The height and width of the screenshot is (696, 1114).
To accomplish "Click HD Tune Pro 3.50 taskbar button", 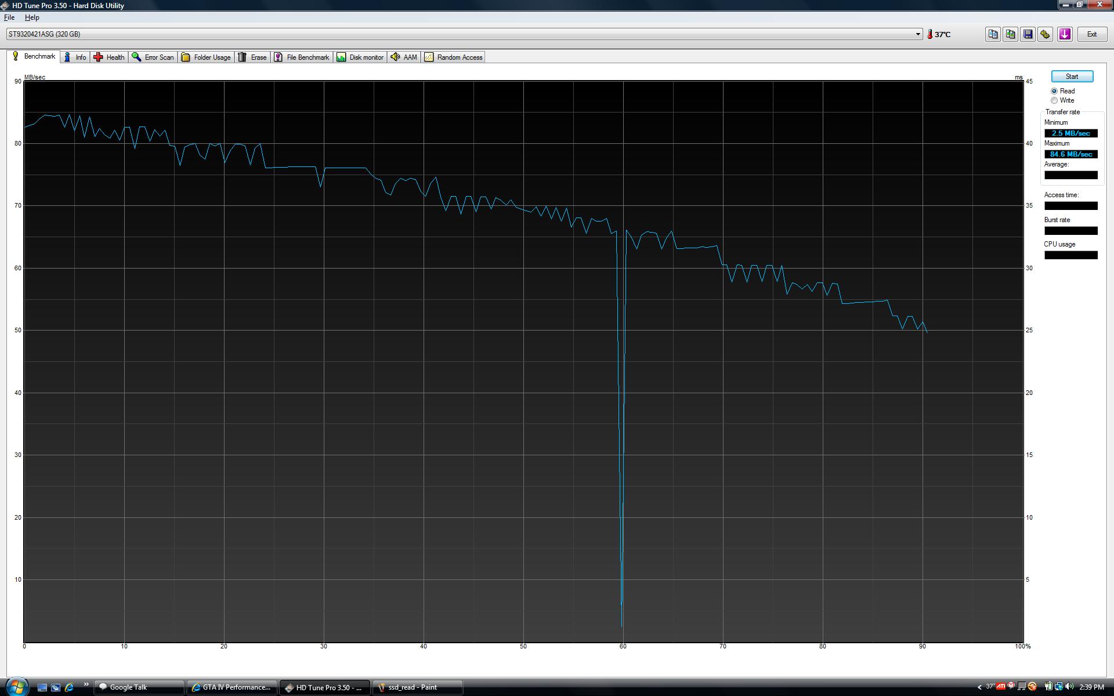I will [x=325, y=687].
